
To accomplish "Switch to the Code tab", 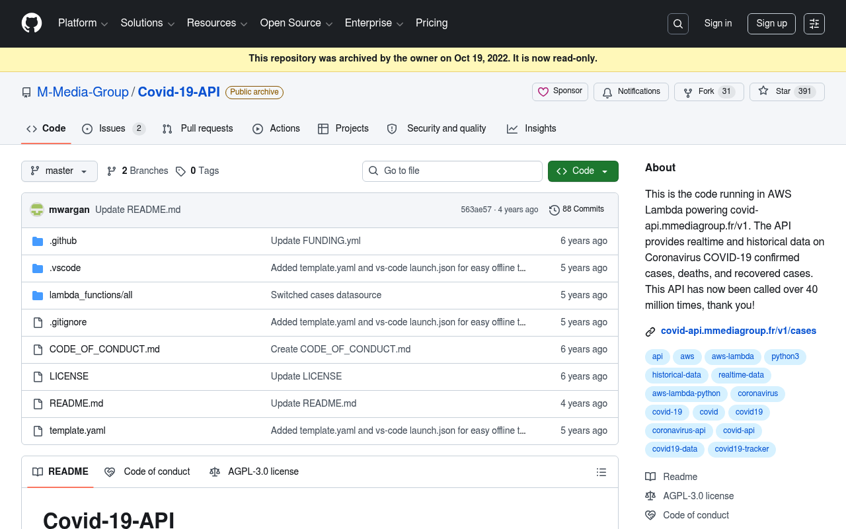I will tap(46, 129).
